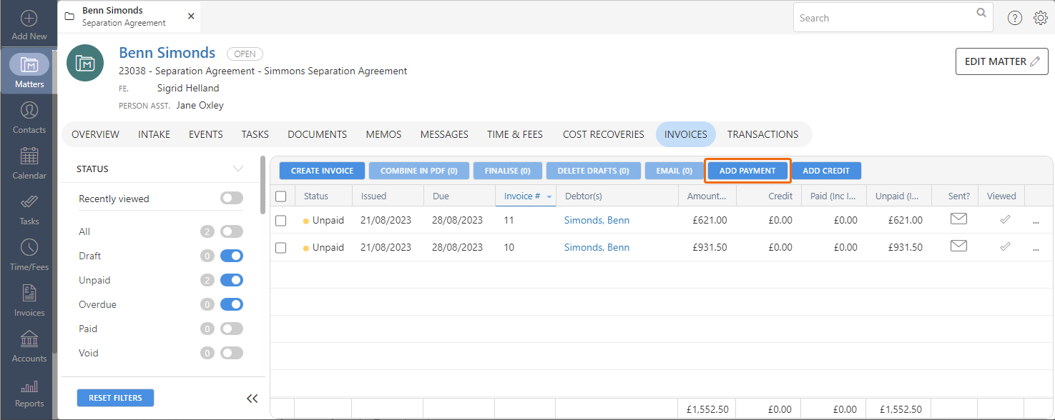Tick the checkbox for invoice 11
Screen dimensions: 1055x420
tap(280, 221)
